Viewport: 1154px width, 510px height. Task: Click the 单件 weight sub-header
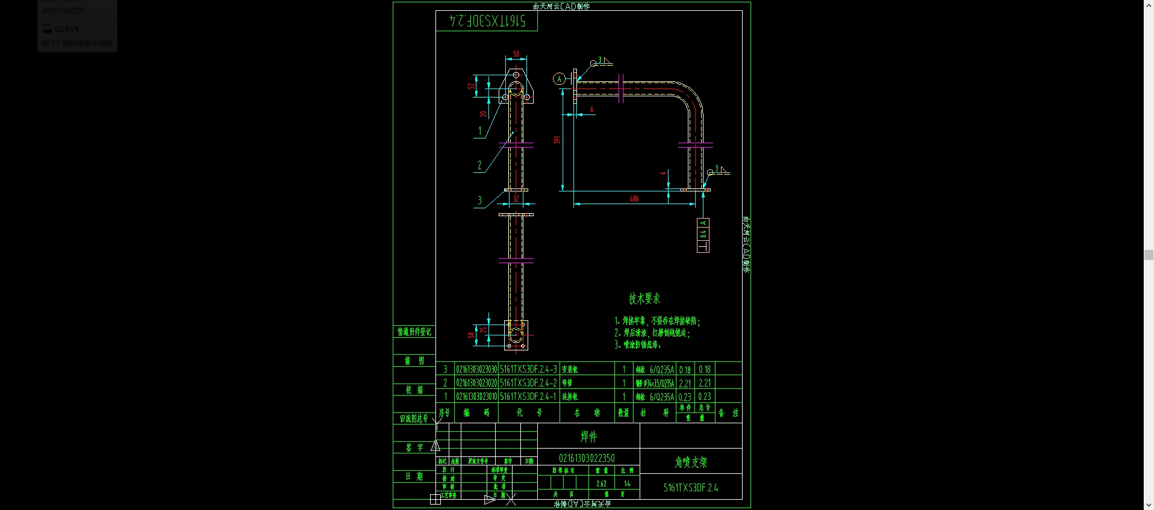685,408
